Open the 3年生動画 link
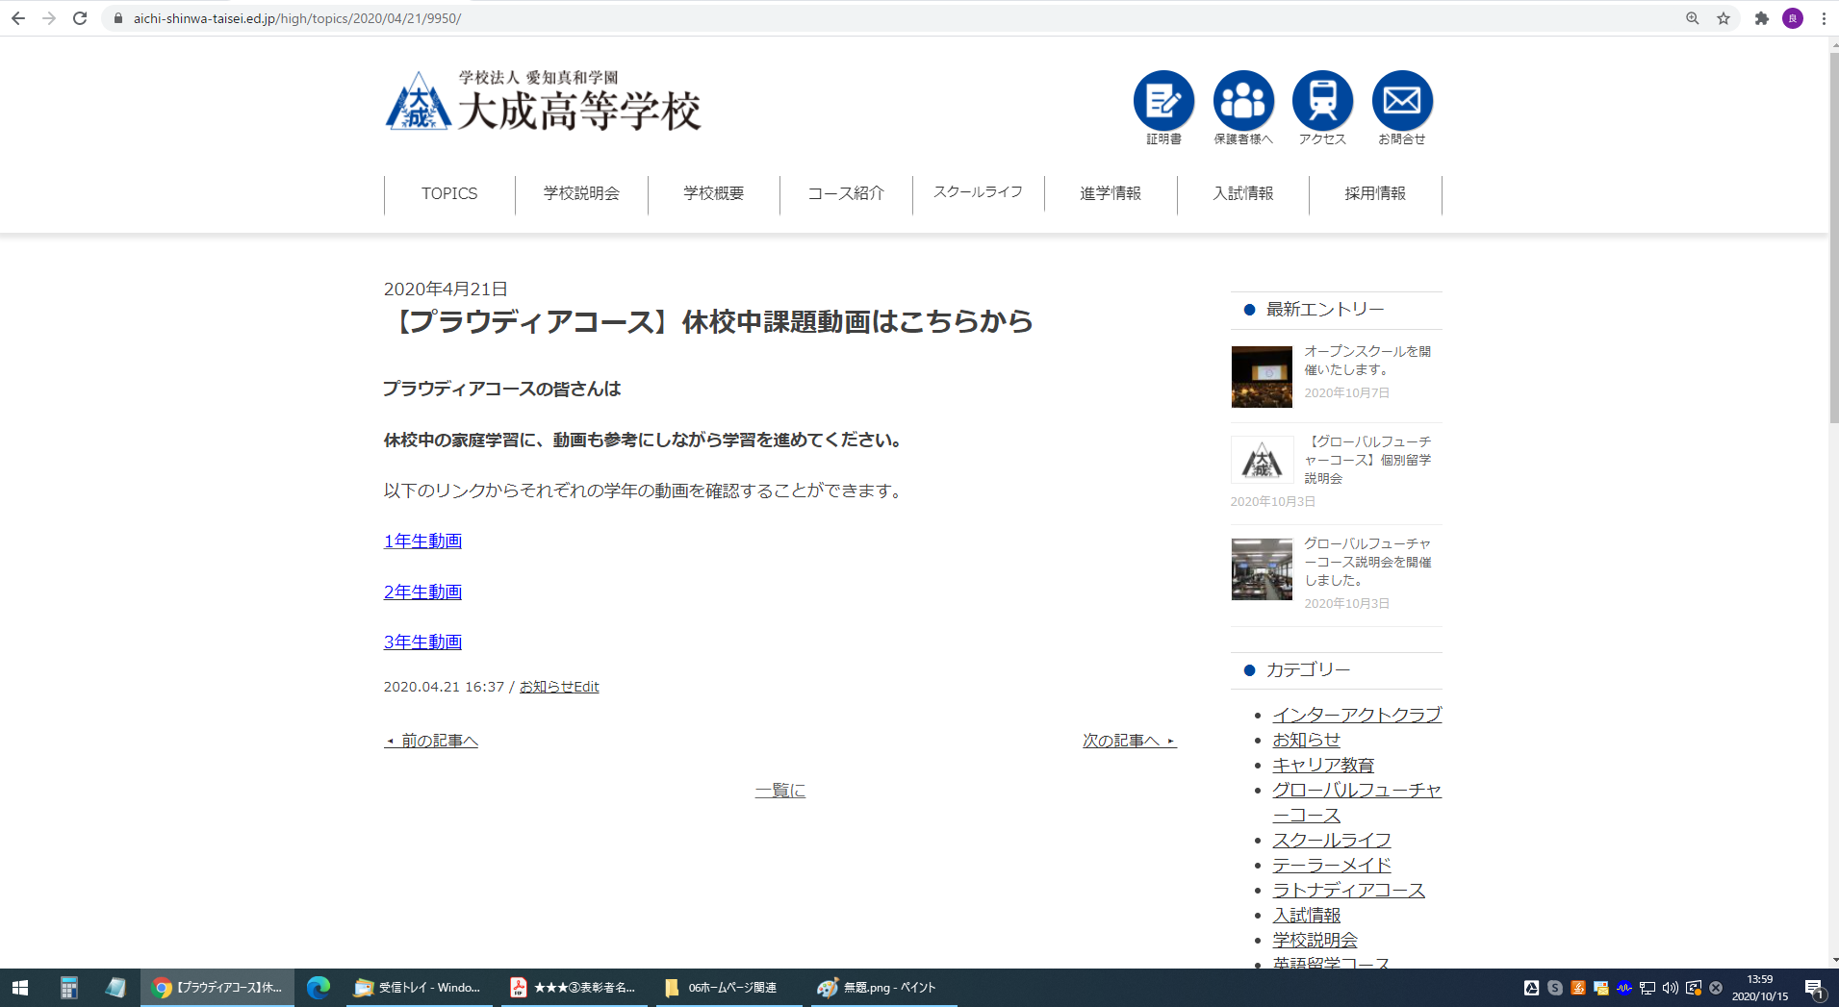The height and width of the screenshot is (1007, 1839). tap(422, 642)
